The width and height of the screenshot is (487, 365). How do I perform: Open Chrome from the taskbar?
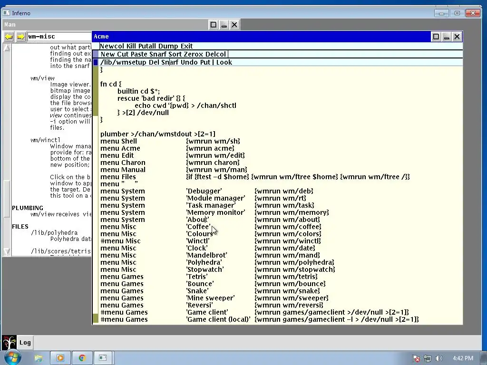tap(82, 358)
